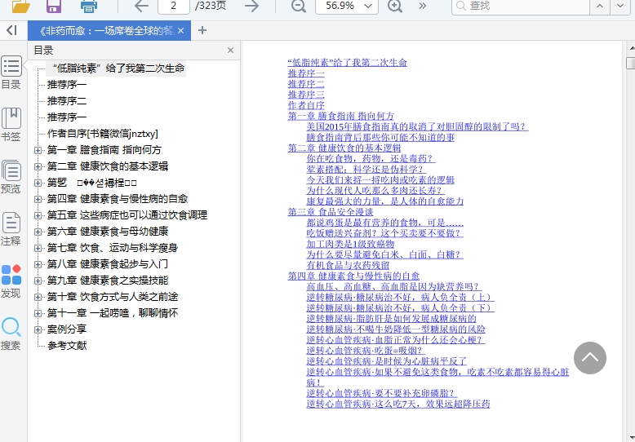The height and width of the screenshot is (442, 635).
Task: Expand the 案例分享 tree node
Action: (x=38, y=329)
